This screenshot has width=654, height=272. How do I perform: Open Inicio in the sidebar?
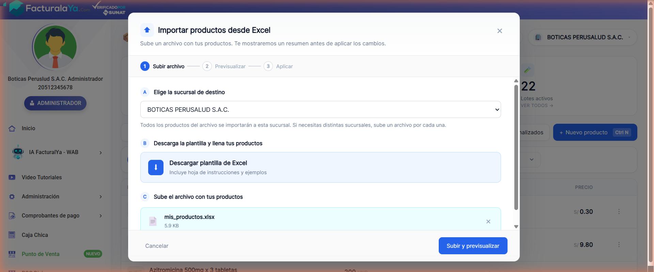click(28, 129)
